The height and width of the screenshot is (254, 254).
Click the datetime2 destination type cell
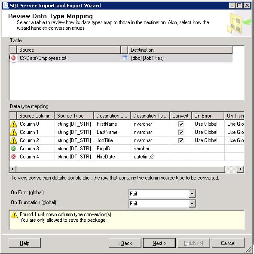(x=150, y=157)
